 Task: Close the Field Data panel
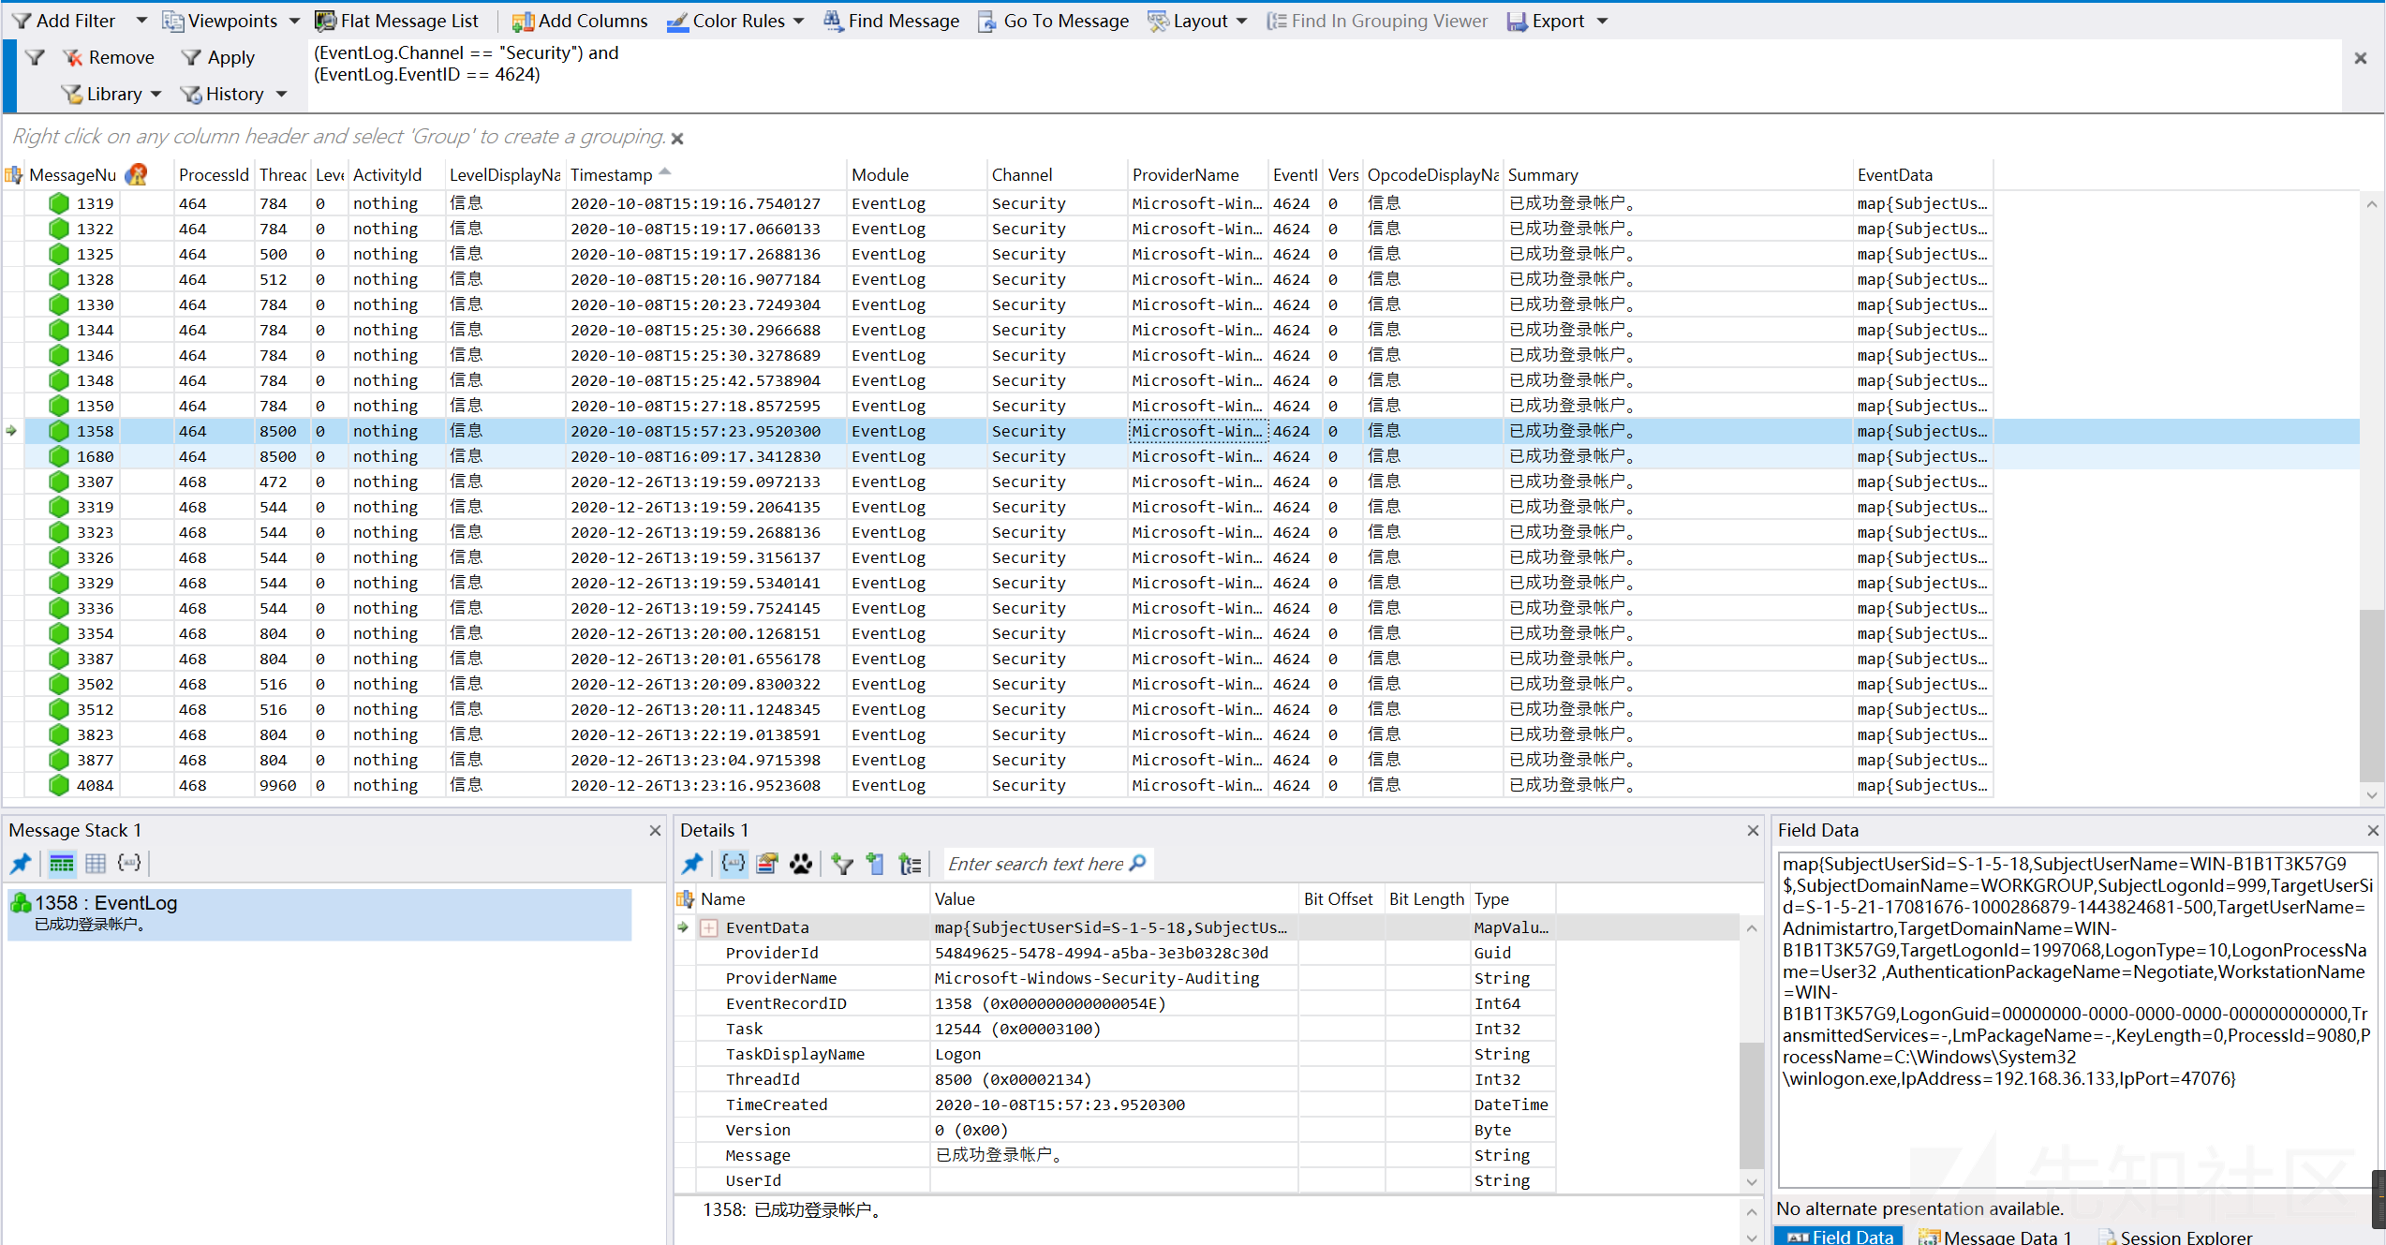[x=2373, y=830]
